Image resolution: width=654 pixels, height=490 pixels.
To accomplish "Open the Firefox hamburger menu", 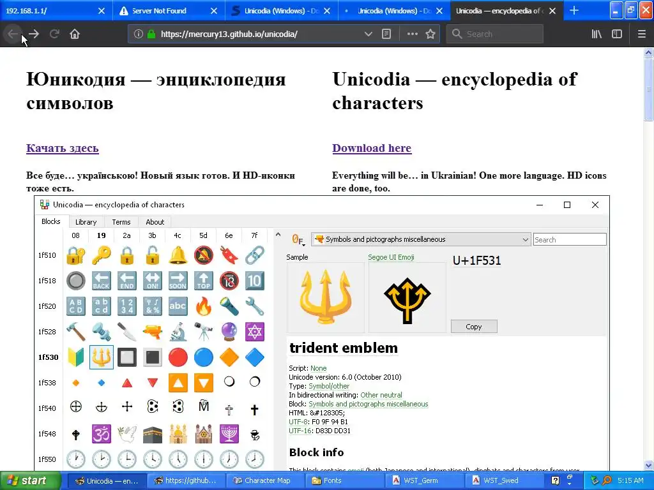I will click(x=641, y=34).
